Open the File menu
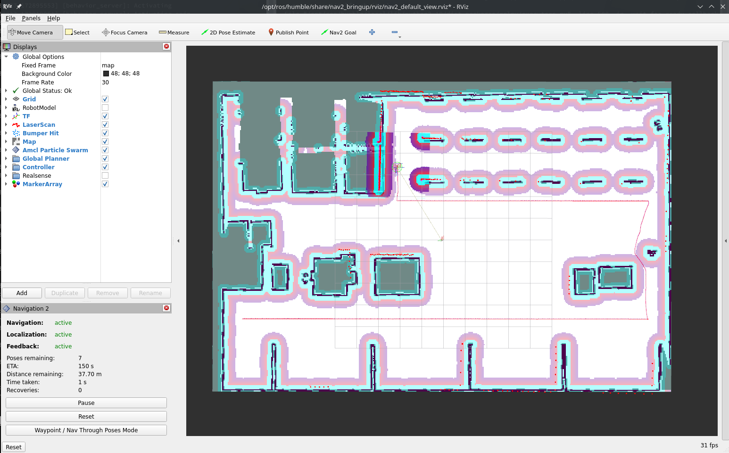The height and width of the screenshot is (453, 729). 10,18
